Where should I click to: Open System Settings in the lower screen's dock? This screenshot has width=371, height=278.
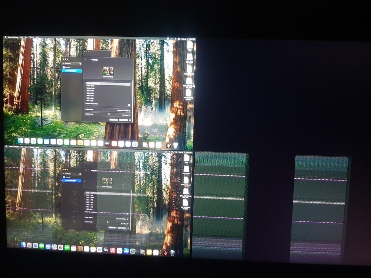tap(132, 251)
